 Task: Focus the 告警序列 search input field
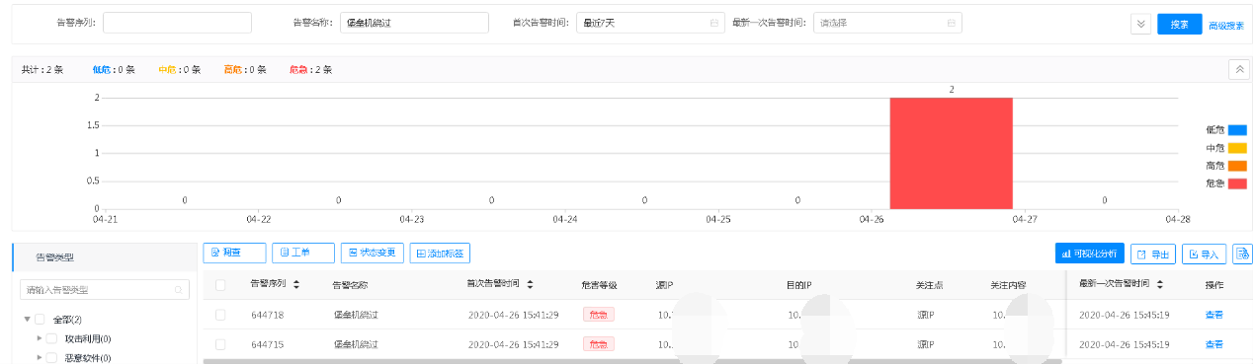(x=177, y=23)
